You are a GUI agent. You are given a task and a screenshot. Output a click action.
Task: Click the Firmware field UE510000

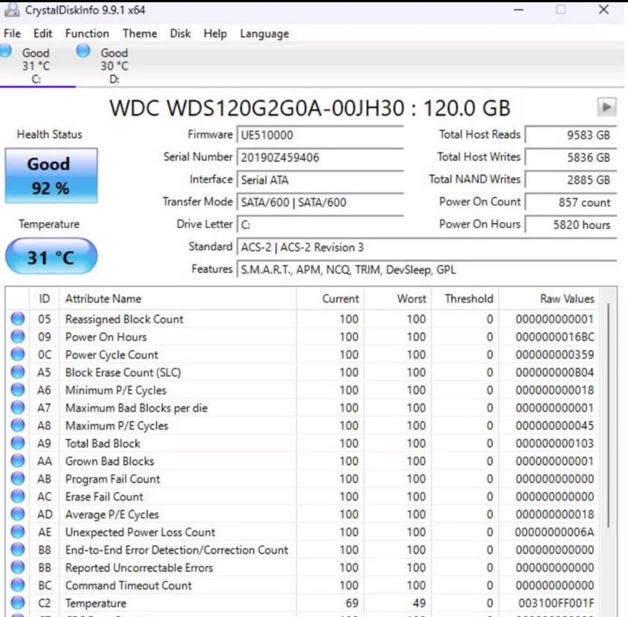[x=320, y=135]
